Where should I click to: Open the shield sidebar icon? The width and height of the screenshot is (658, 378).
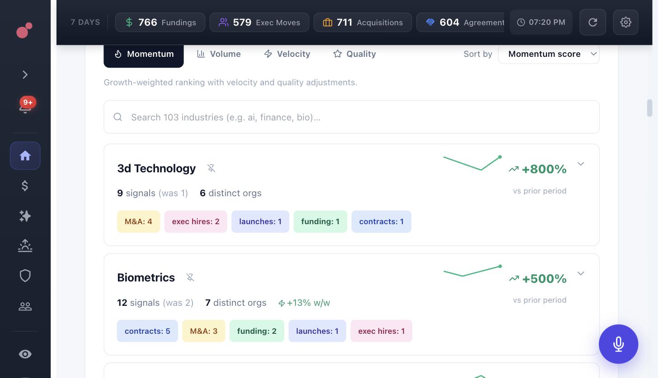click(25, 276)
